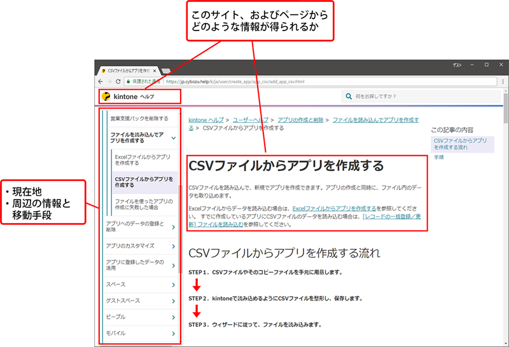Image resolution: width=509 pixels, height=347 pixels.
Task: Click the STEP 1 text line
Action: tap(265, 273)
